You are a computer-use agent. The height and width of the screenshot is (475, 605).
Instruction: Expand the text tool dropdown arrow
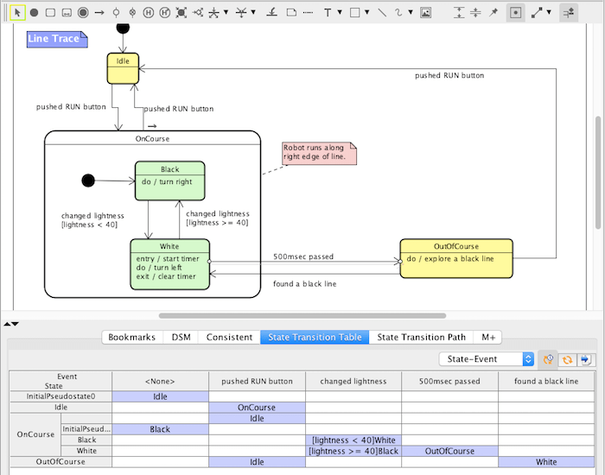pos(341,14)
